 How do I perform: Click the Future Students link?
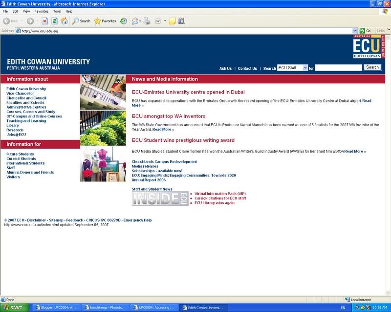click(x=21, y=154)
